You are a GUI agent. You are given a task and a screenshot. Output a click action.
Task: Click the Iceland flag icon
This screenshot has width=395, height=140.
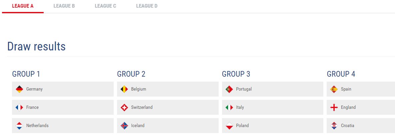pyautogui.click(x=124, y=125)
